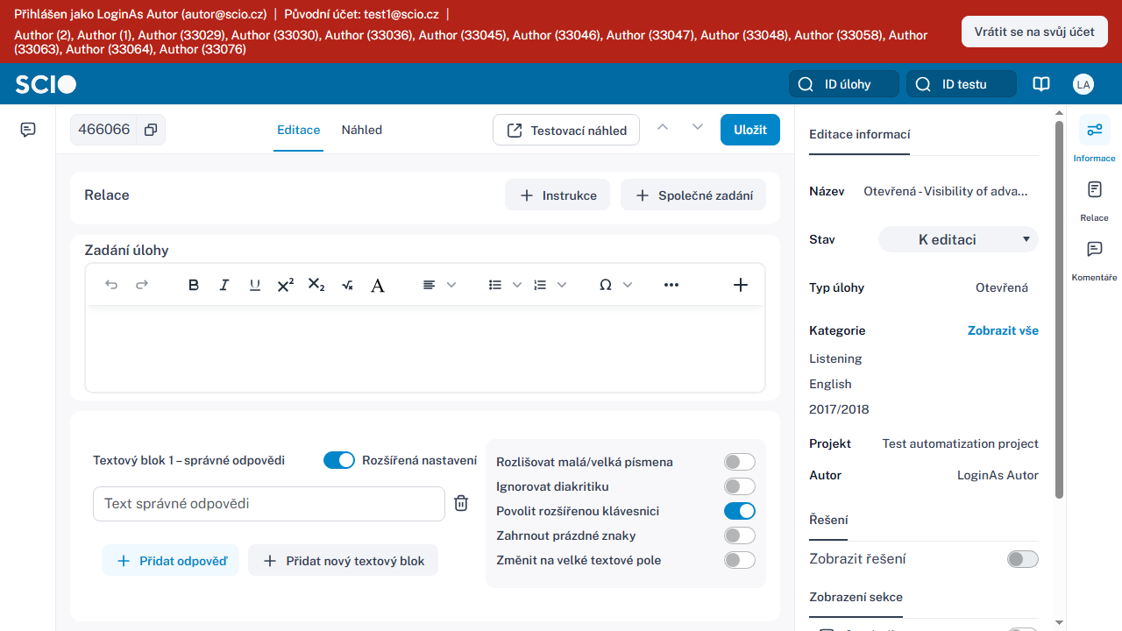Insert square root math formula
This screenshot has width=1122, height=631.
[x=347, y=285]
